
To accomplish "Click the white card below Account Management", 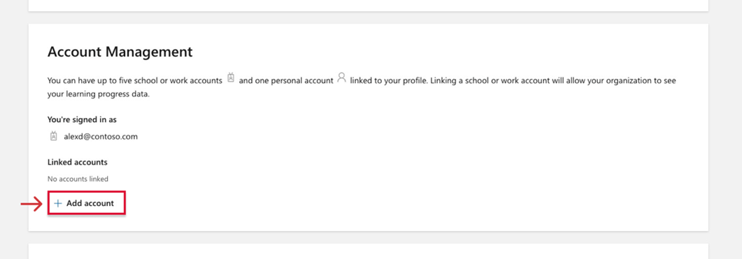I will tap(368, 251).
